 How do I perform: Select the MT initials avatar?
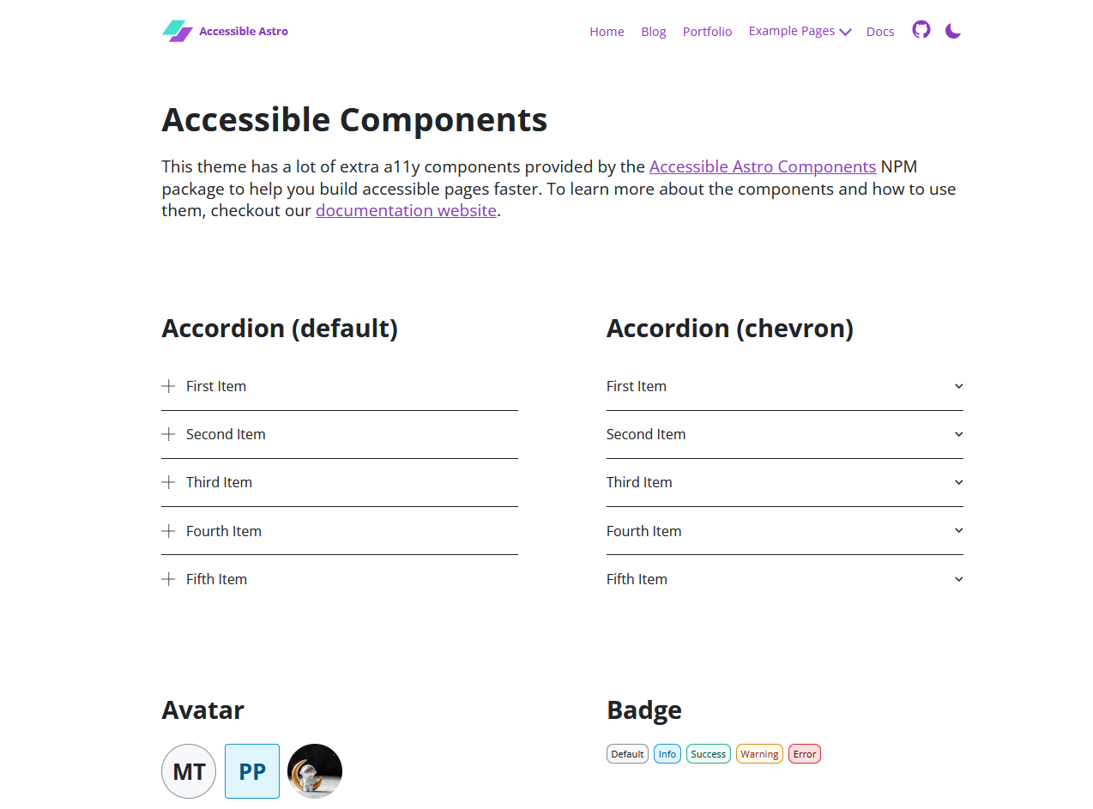(189, 770)
